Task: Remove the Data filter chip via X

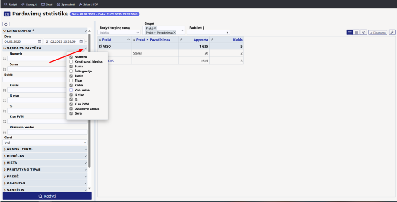Action: coord(136,14)
